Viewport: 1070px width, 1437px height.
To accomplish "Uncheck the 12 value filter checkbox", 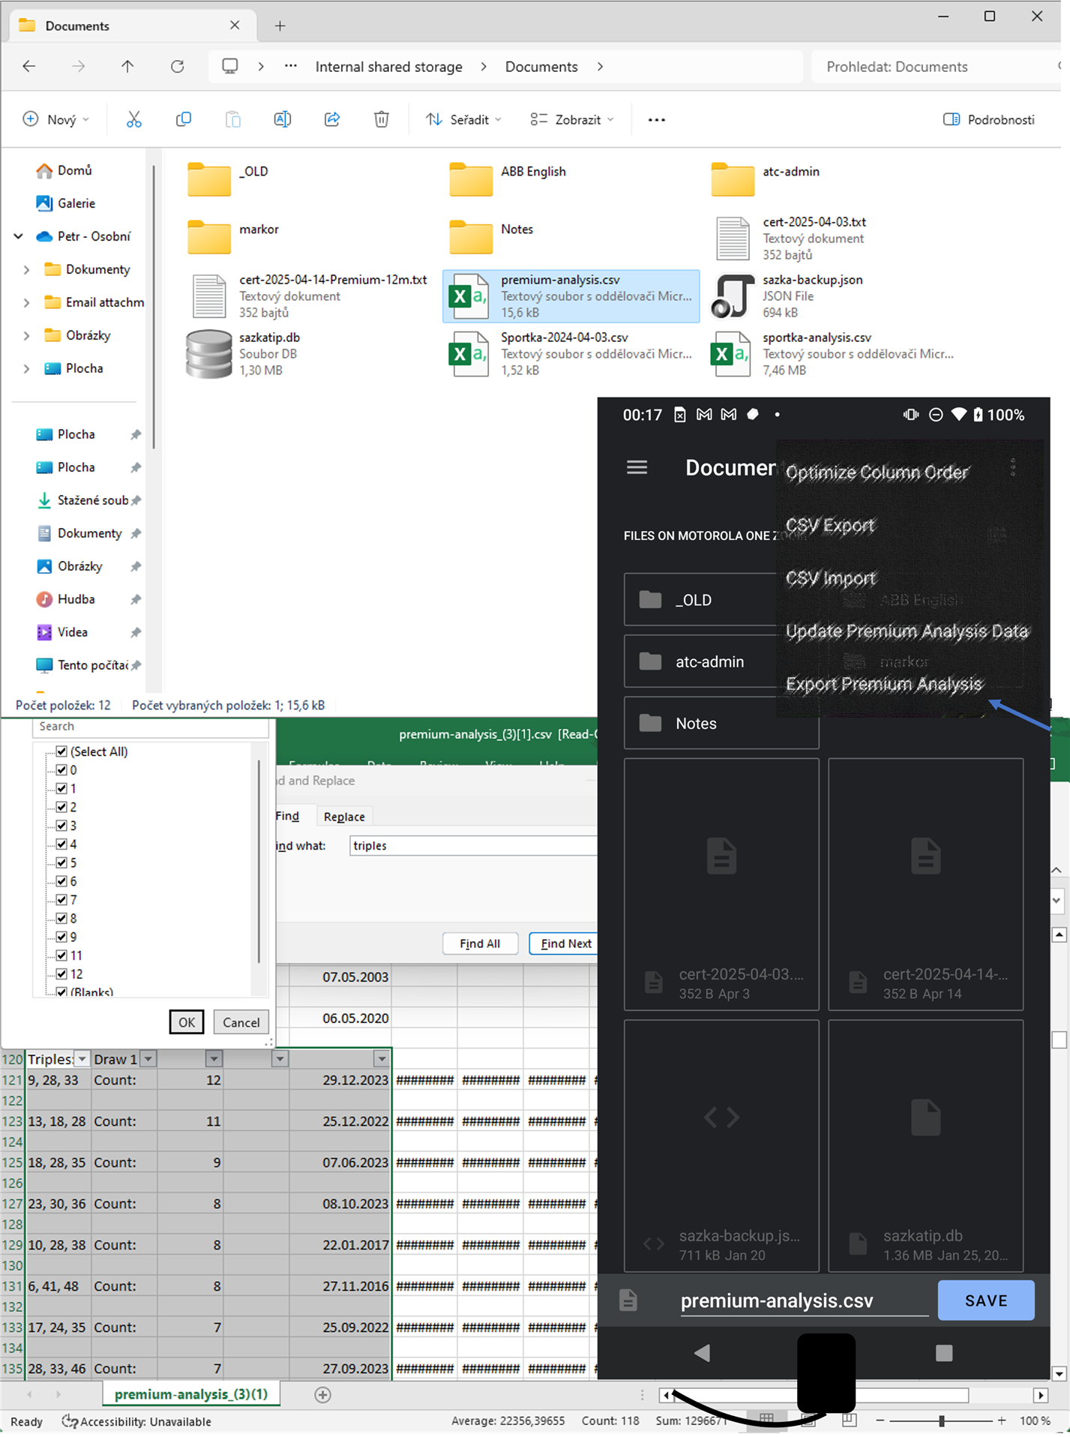I will 61,974.
